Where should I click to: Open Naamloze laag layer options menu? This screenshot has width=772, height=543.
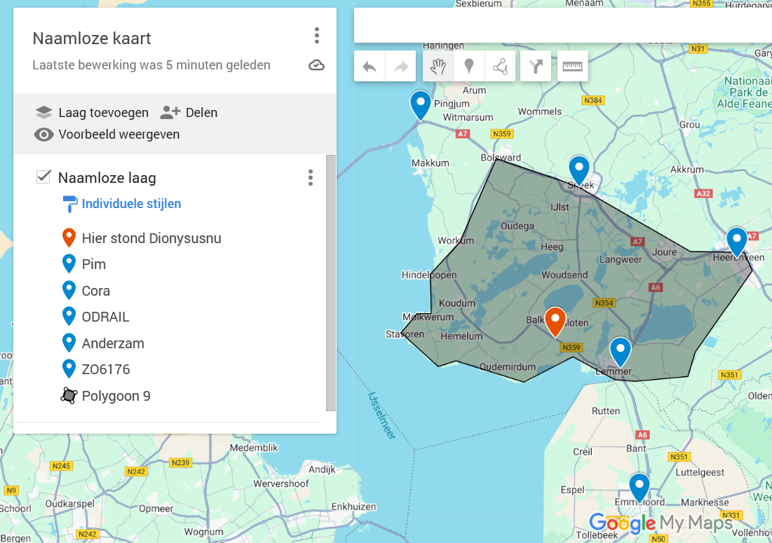click(310, 177)
